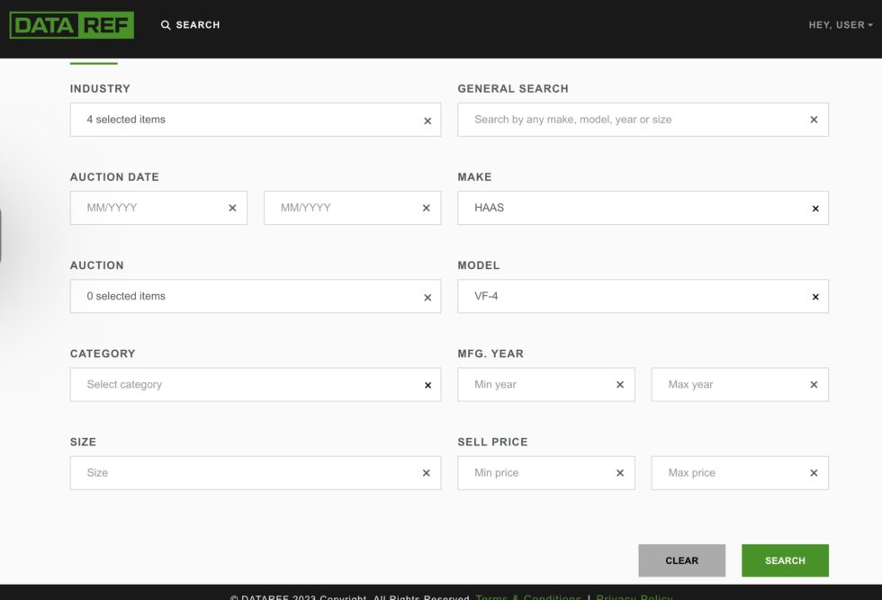The height and width of the screenshot is (600, 882).
Task: Click SEARCH in the top navigation bar
Action: 198,24
